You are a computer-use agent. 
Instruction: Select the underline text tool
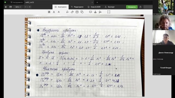54,12
